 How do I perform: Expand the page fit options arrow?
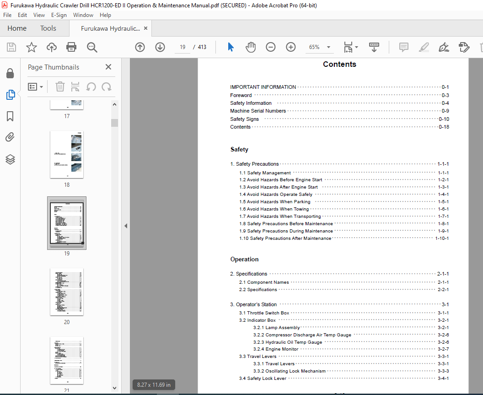(357, 47)
